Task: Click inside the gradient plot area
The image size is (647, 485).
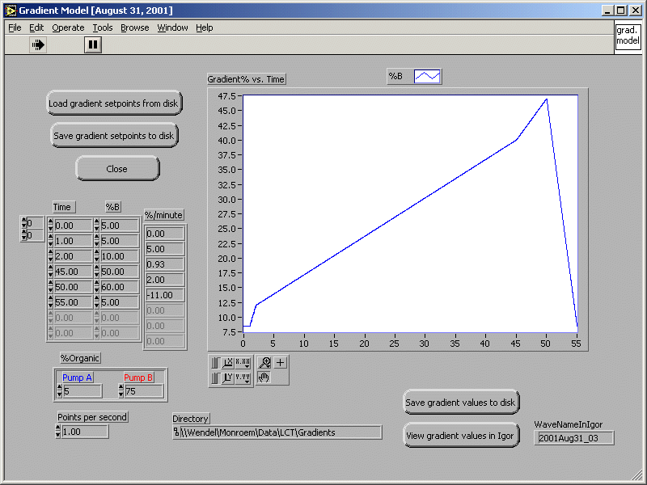Action: pos(410,213)
